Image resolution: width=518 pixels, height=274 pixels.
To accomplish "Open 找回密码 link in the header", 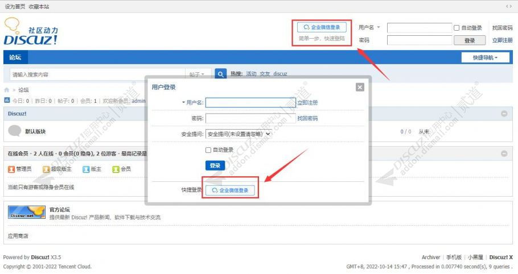I will [503, 28].
